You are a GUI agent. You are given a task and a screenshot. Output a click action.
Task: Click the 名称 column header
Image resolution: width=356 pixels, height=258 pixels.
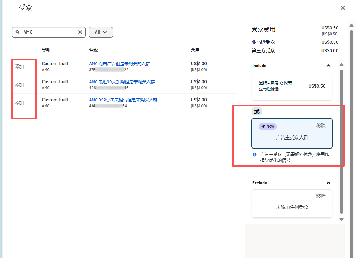point(93,50)
